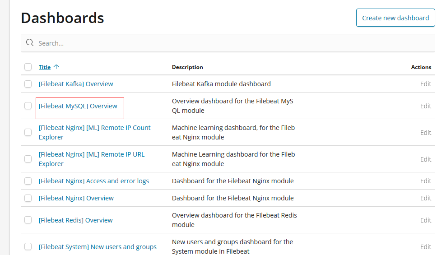Image resolution: width=437 pixels, height=255 pixels.
Task: Toggle the select-all dashboards checkbox
Action: [28, 67]
